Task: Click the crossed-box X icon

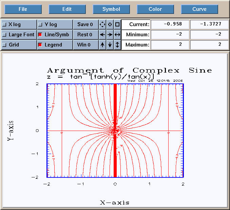Action: [110, 24]
